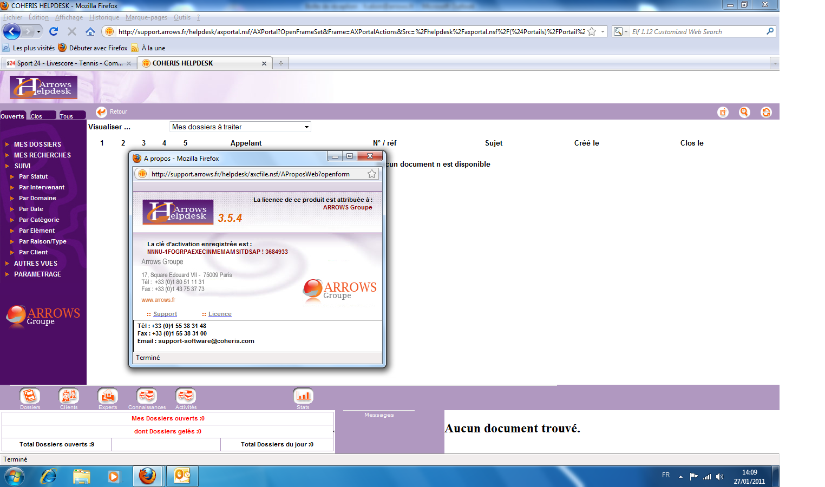Open back/forward history dropdown arrow
This screenshot has width=825, height=487.
(x=38, y=31)
